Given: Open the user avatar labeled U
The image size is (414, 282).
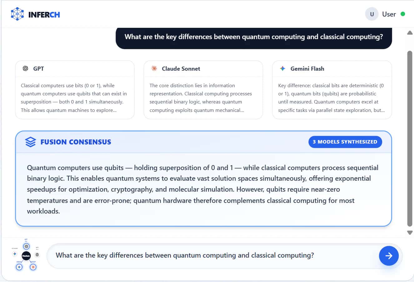Looking at the screenshot, I should [372, 14].
